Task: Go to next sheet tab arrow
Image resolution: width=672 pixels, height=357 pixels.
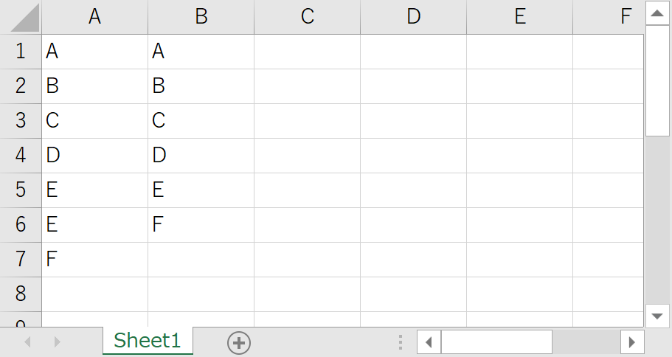Action: point(58,342)
